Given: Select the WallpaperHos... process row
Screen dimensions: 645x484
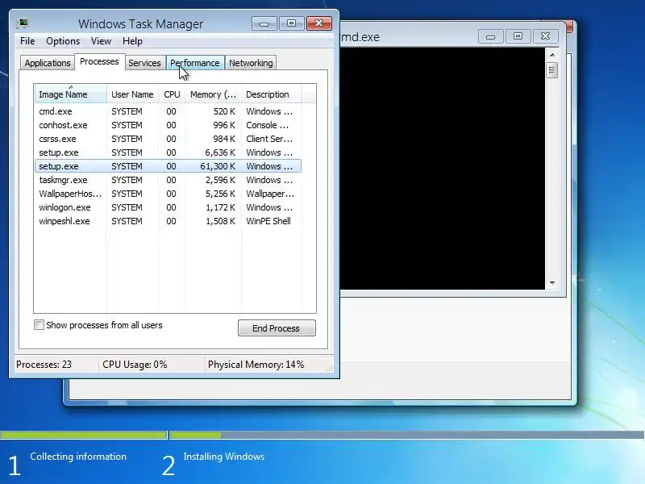Looking at the screenshot, I should coord(169,194).
